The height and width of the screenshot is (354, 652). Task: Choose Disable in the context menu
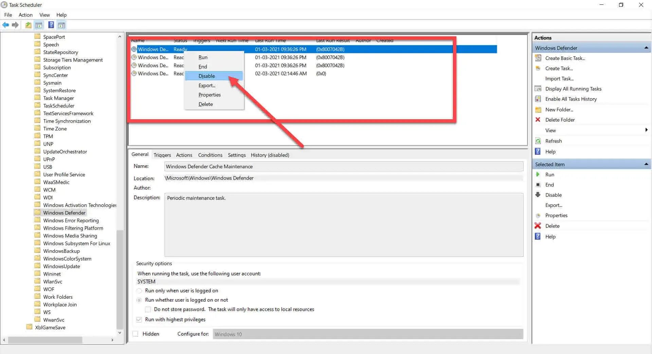point(214,76)
